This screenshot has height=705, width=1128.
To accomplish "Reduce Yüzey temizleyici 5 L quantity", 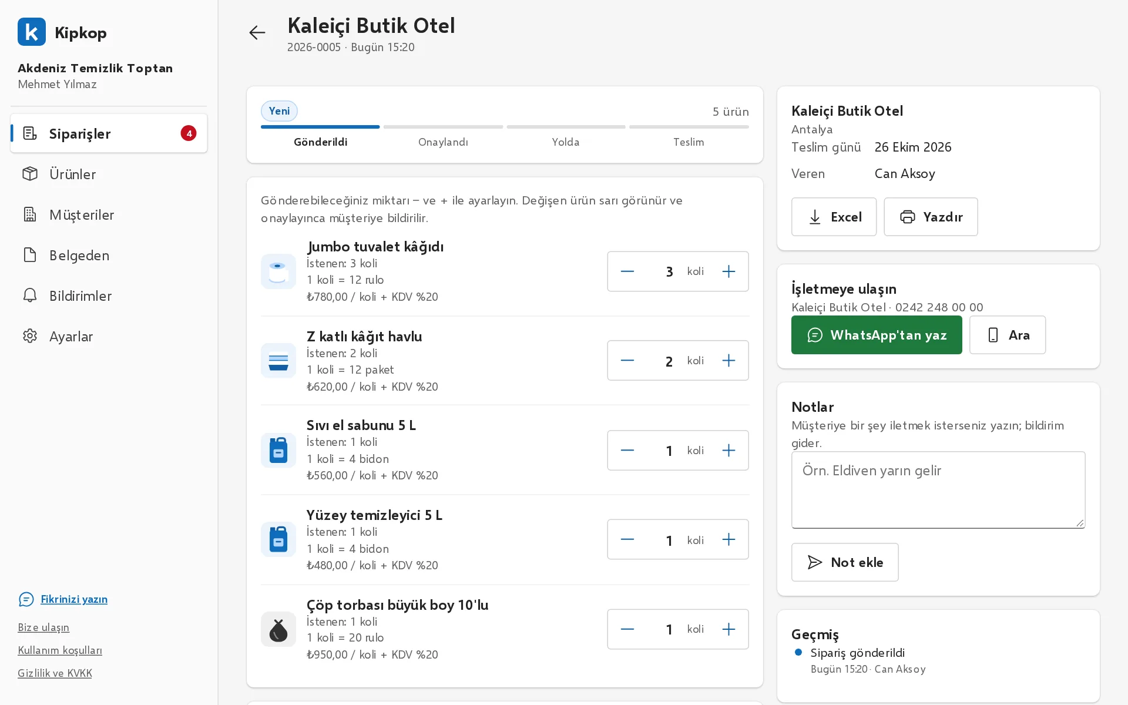I will click(x=627, y=539).
